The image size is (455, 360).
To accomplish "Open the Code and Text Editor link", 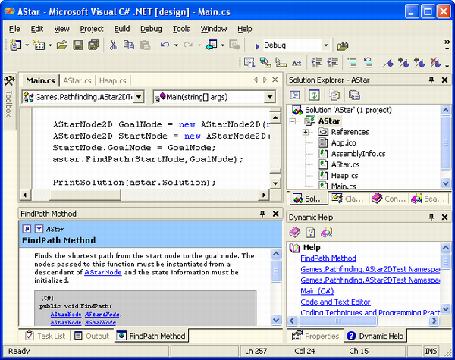I will point(335,302).
